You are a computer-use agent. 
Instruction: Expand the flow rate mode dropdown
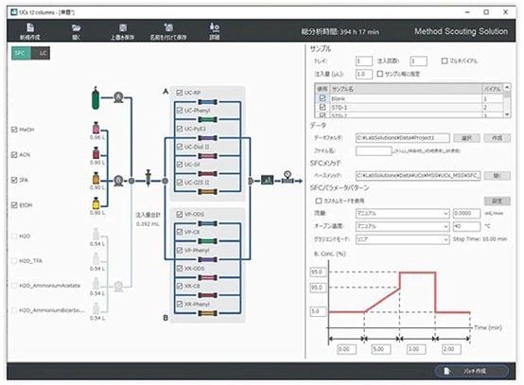(x=403, y=213)
